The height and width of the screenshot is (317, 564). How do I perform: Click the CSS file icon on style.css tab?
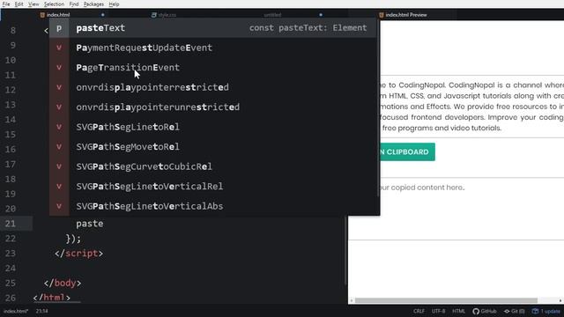point(154,15)
